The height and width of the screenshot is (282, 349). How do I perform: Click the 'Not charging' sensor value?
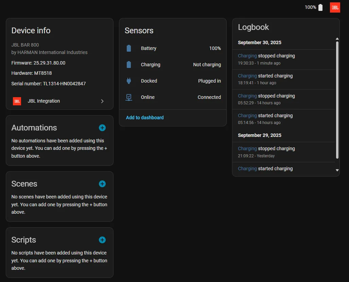pyautogui.click(x=207, y=65)
